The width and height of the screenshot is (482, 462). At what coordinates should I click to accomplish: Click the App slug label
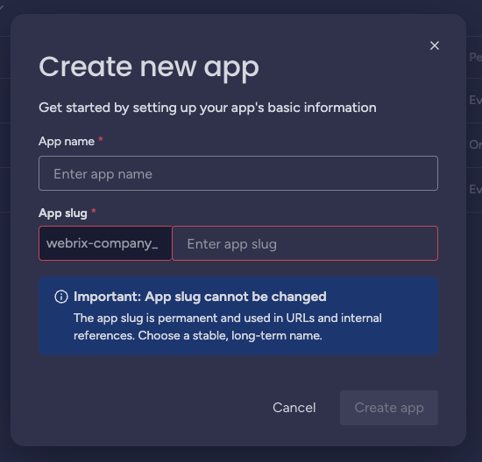pos(63,213)
